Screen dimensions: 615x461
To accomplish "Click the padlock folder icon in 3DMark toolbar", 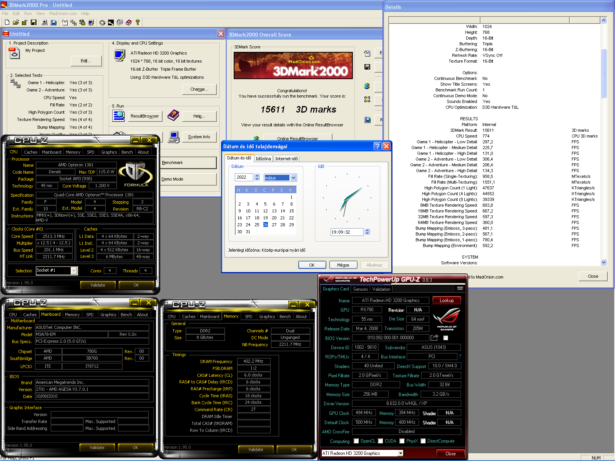I will [25, 23].
